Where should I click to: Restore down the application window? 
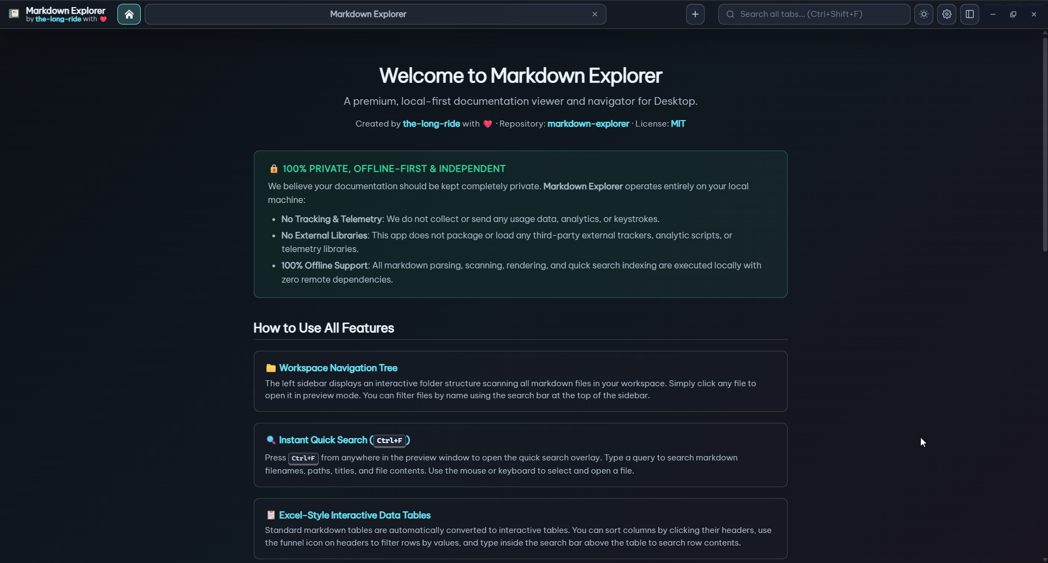pos(1013,14)
